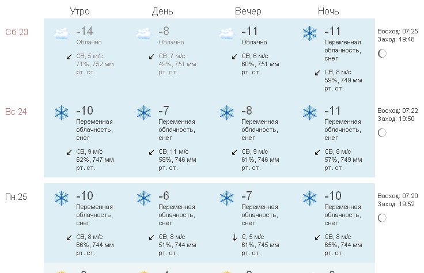This screenshot has height=273, width=424.
Task: Open the Сб 23 day link
Action: pyautogui.click(x=17, y=32)
